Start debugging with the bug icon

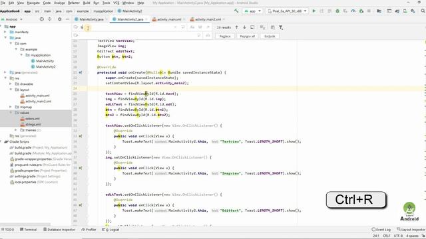pos(337,11)
